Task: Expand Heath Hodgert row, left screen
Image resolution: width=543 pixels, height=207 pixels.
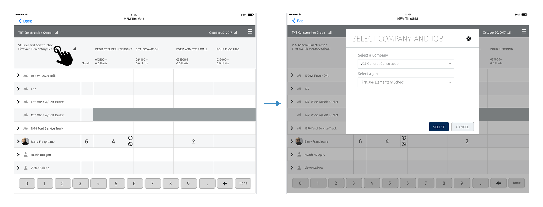Action: tap(18, 155)
